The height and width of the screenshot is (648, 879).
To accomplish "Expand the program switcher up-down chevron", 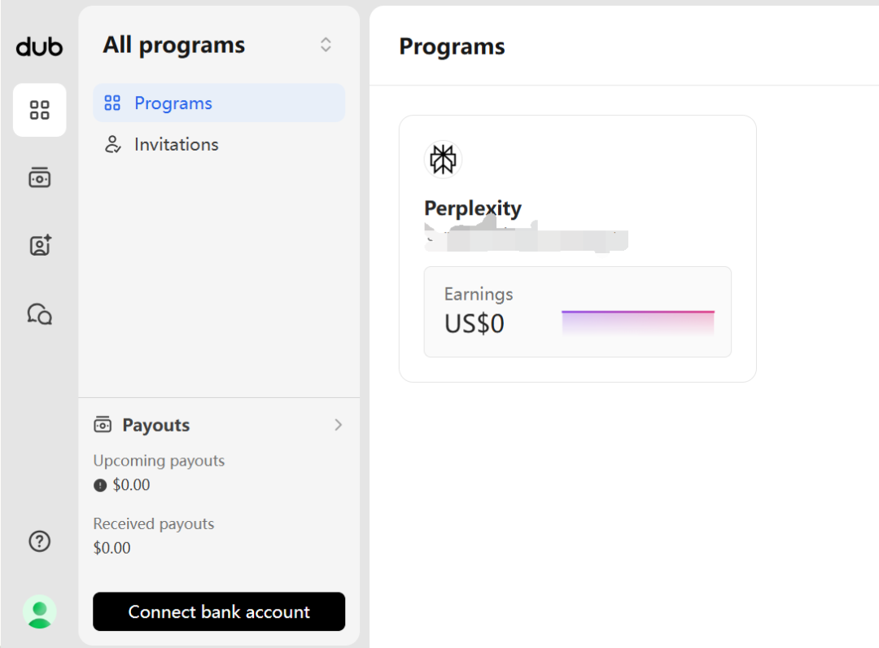I will (x=326, y=45).
